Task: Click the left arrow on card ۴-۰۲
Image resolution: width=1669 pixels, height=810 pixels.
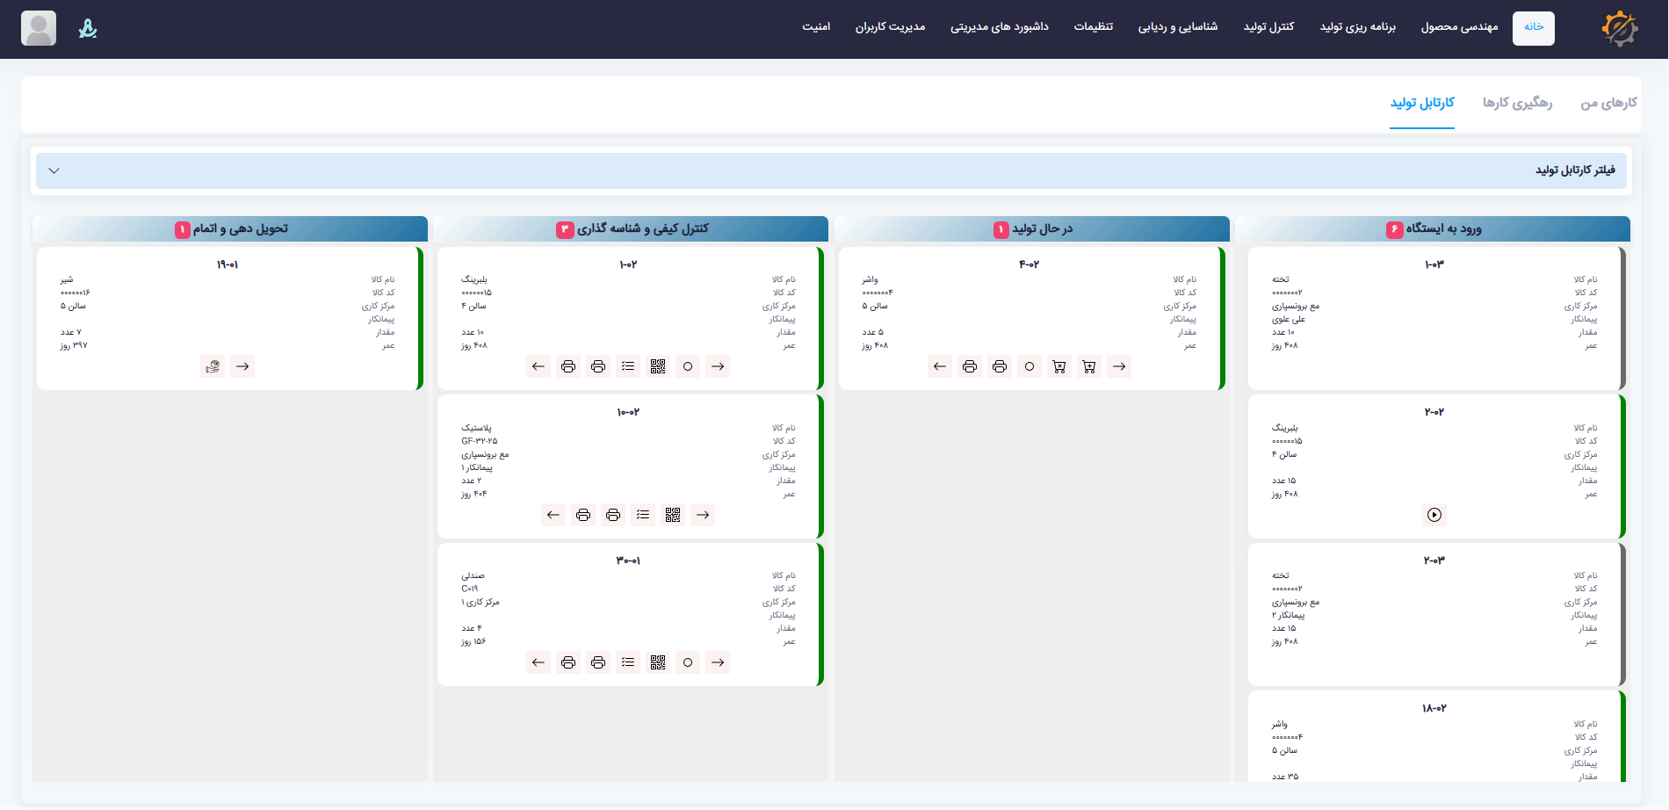Action: click(940, 366)
